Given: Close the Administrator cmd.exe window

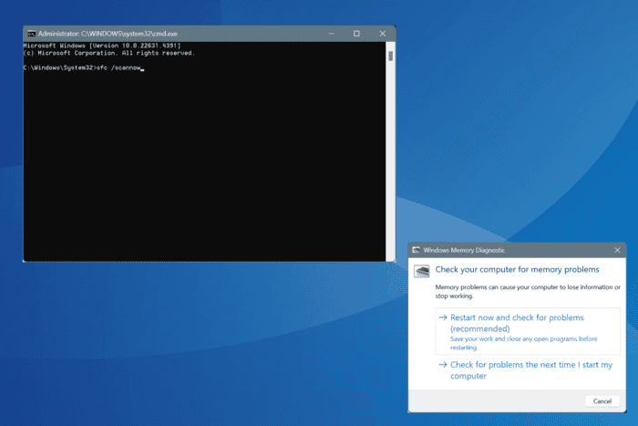Looking at the screenshot, I should pos(383,34).
